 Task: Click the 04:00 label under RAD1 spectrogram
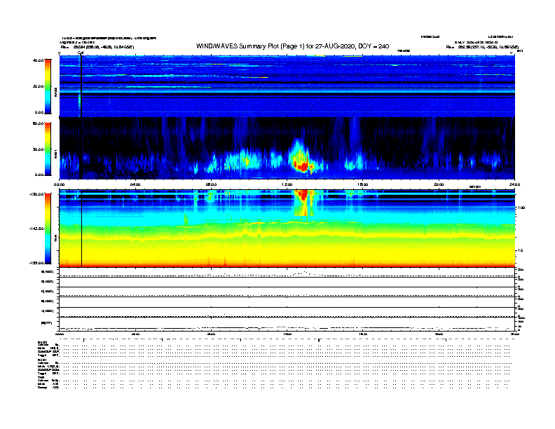[135, 184]
